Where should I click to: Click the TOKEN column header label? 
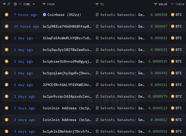180,4
